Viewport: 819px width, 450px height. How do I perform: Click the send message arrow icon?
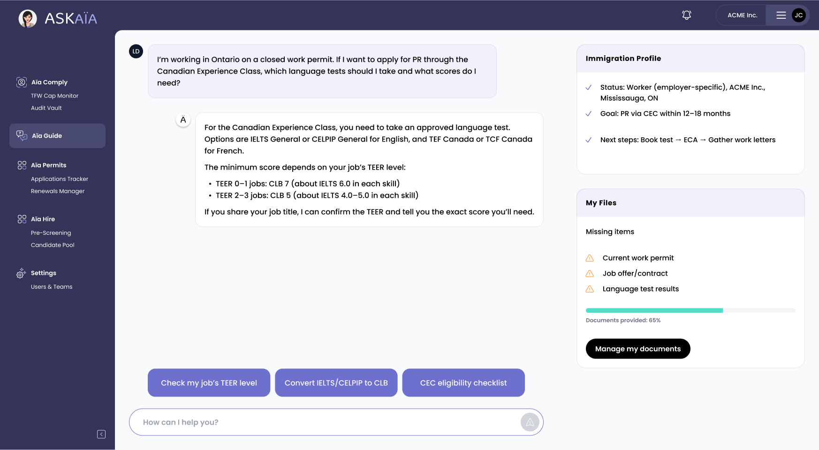click(x=530, y=422)
